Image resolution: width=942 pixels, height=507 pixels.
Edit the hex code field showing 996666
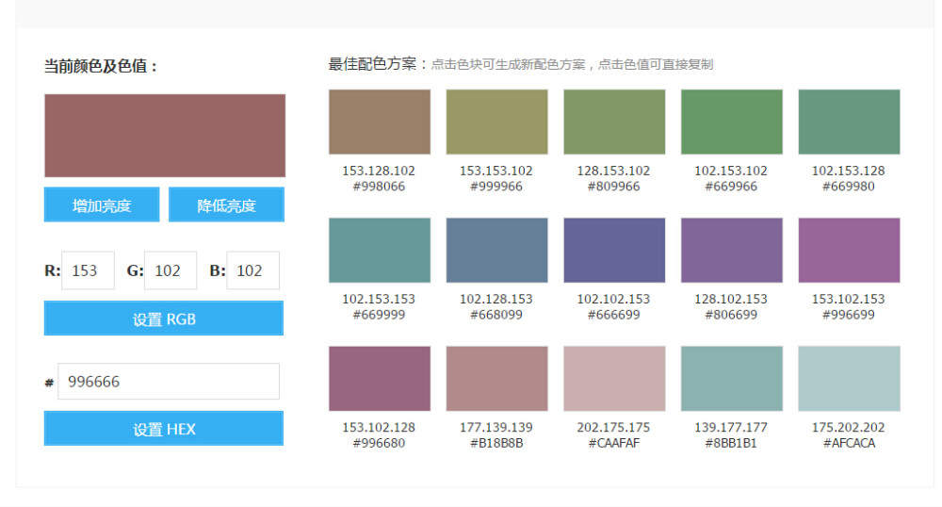pos(169,382)
